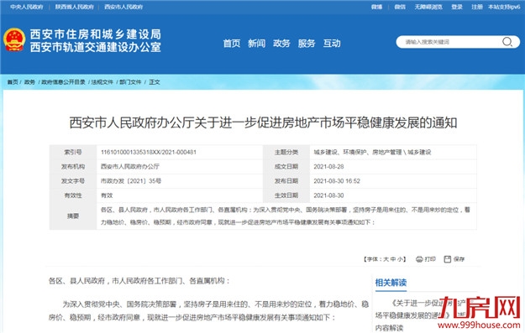The height and width of the screenshot is (333, 525).
Task: Click the 有效性 label cell
Action: tap(73, 195)
